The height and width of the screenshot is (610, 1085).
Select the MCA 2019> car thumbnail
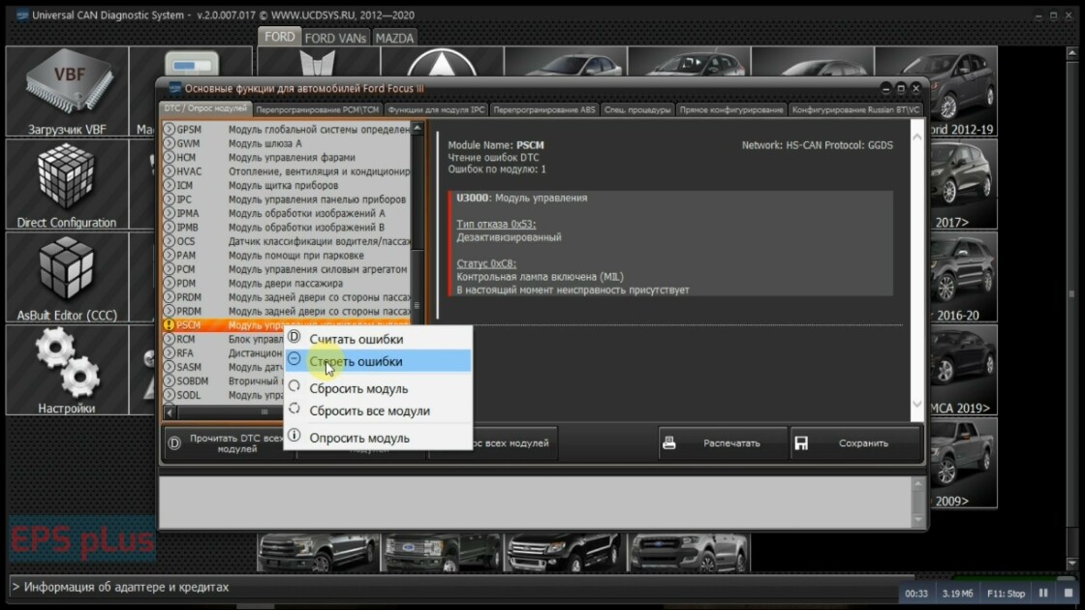point(963,370)
